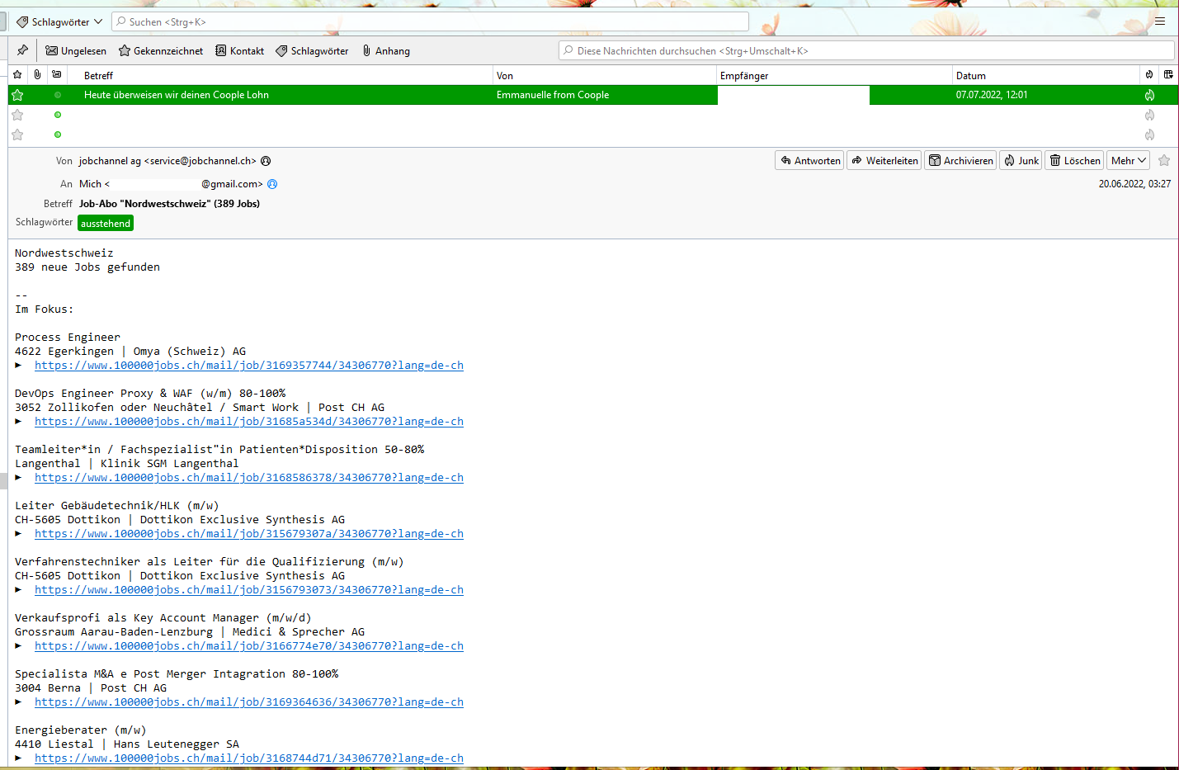
Task: Click the contact icon beside service@jobchannel.ch
Action: [x=266, y=161]
